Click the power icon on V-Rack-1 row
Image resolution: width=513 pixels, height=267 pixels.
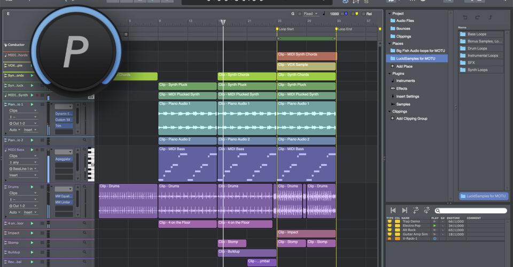[x=434, y=238]
